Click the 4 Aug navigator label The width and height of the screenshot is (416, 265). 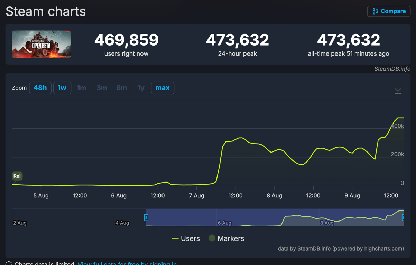[x=122, y=223]
